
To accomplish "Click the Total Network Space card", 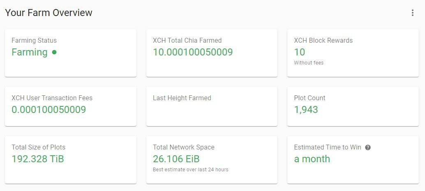I will [212, 159].
